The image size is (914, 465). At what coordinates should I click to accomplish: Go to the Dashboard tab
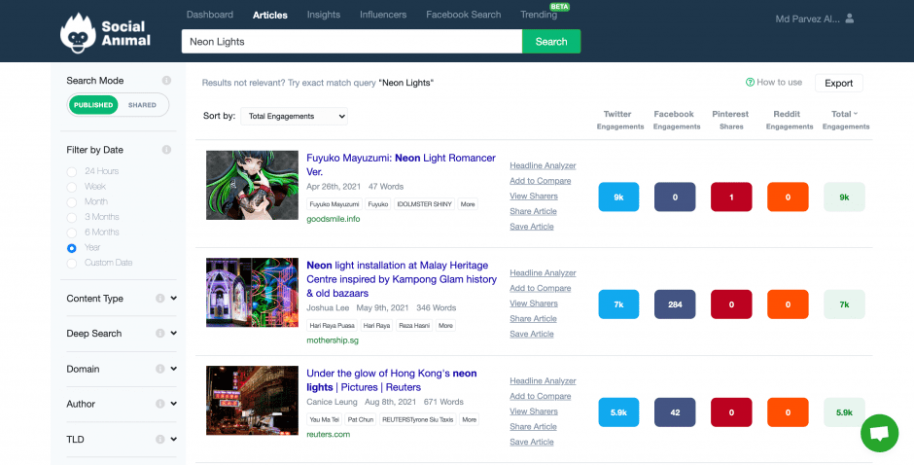210,15
